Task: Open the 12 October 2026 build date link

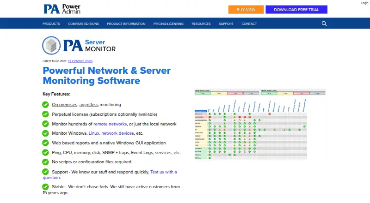Action: (x=80, y=61)
